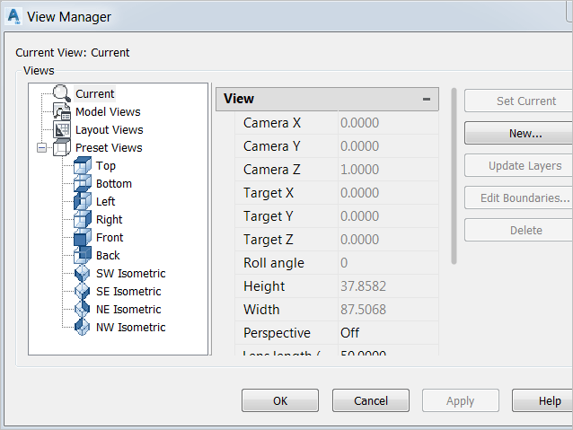
Task: Collapse the View properties section
Action: pos(426,100)
